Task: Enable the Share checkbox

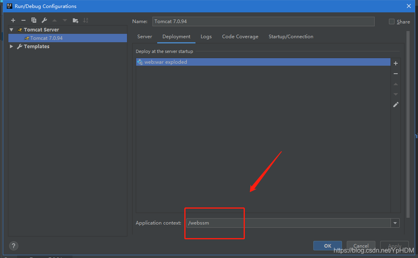Action: pyautogui.click(x=392, y=21)
